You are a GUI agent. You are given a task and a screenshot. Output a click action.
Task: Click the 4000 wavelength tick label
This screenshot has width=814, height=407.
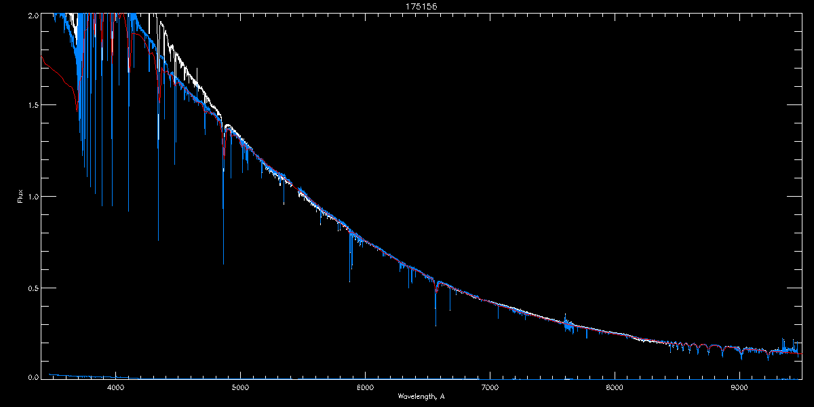115,388
